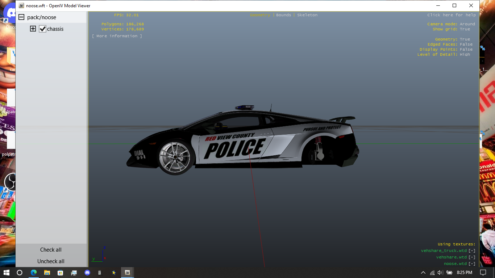Toggle Edged Faces setting from False
This screenshot has width=495, height=278.
pos(466,45)
